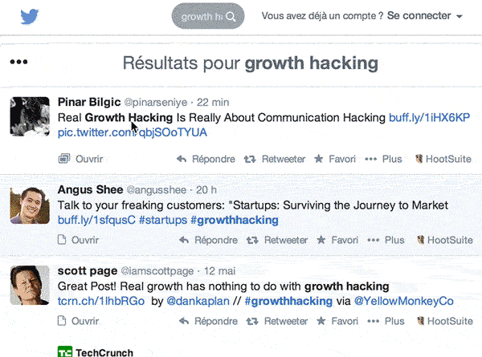
Task: Click the search magnifier icon
Action: pos(231,17)
